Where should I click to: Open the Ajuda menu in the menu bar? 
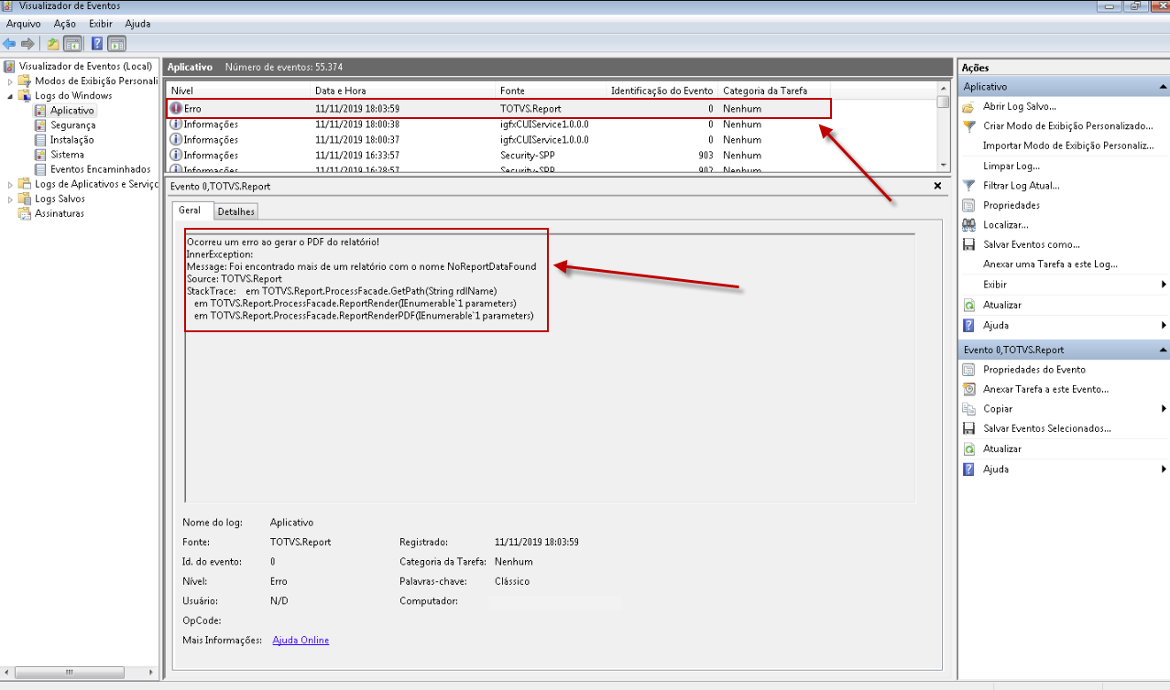pos(137,24)
